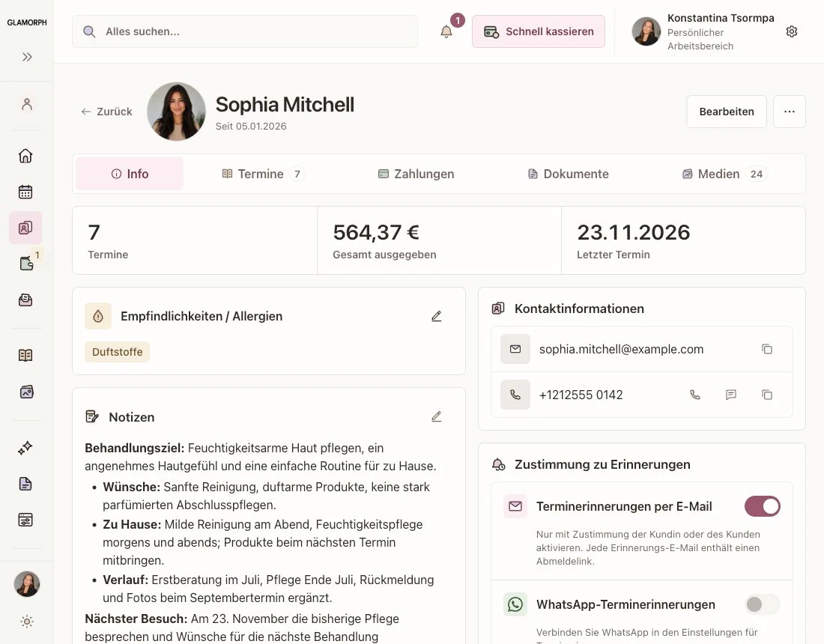Click the 7 Termine statistic card
The height and width of the screenshot is (644, 824).
[195, 240]
